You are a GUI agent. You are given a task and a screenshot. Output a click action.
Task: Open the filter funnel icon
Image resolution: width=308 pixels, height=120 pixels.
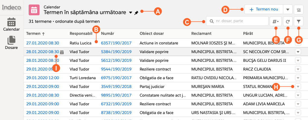(298, 21)
